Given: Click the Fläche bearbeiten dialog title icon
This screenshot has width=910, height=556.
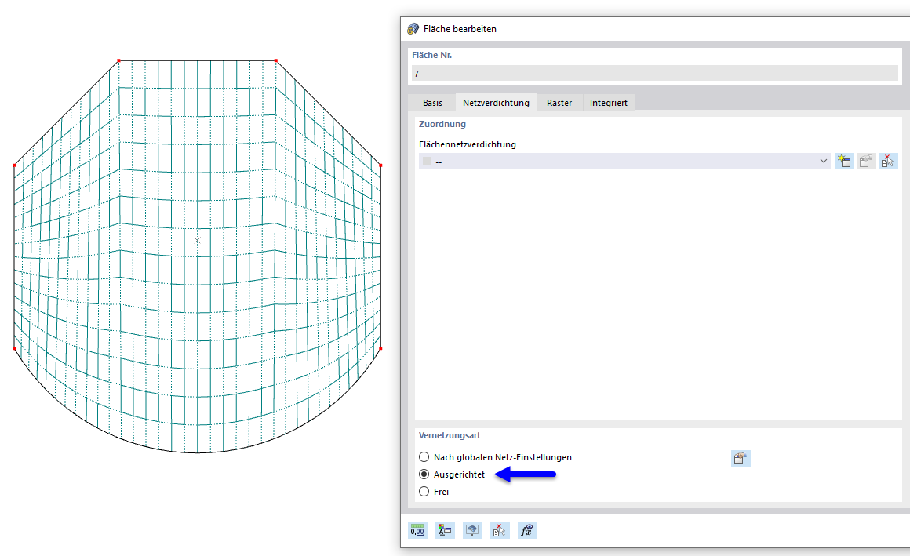Looking at the screenshot, I should click(413, 29).
